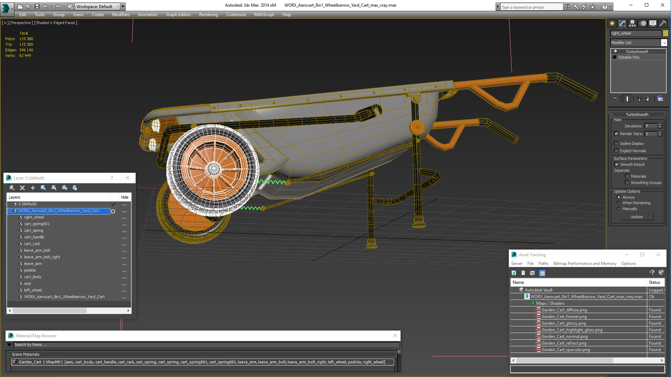Image resolution: width=671 pixels, height=377 pixels.
Task: Enable Explicit Normals checkbox
Action: (616, 150)
